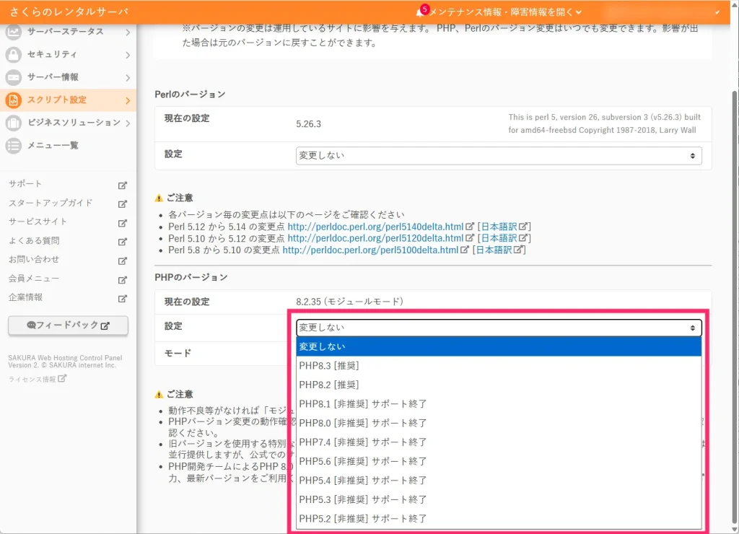Viewport: 739px width, 534px height.
Task: Open http://perldoc.perl.org/perl5100delta.html link
Action: 370,250
